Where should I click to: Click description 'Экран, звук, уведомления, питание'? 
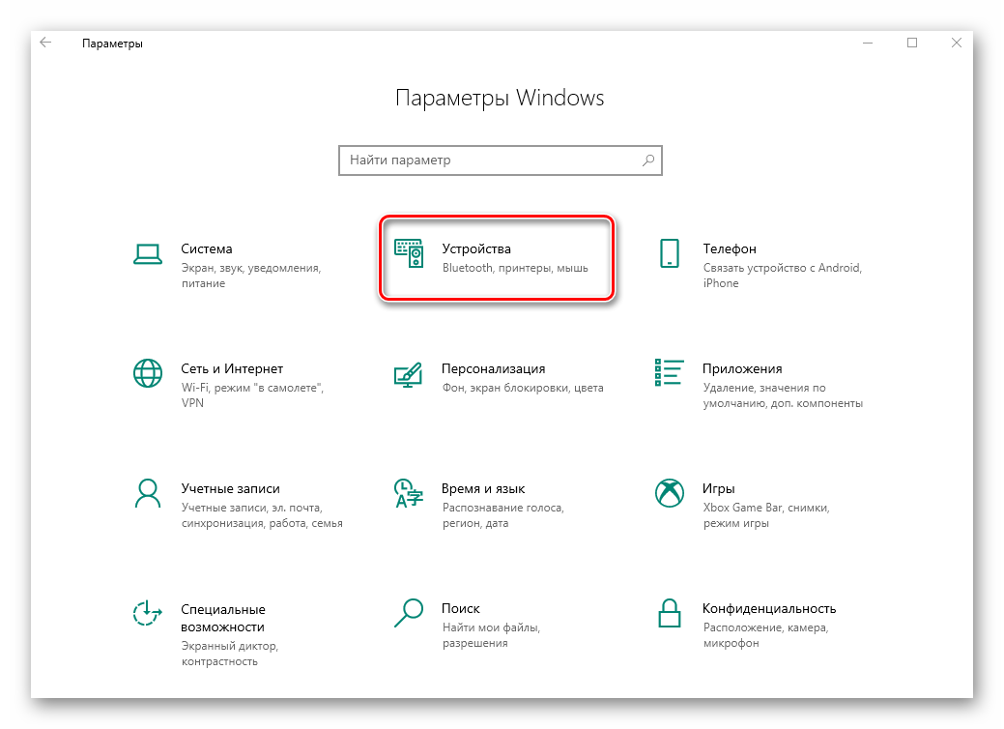point(251,276)
